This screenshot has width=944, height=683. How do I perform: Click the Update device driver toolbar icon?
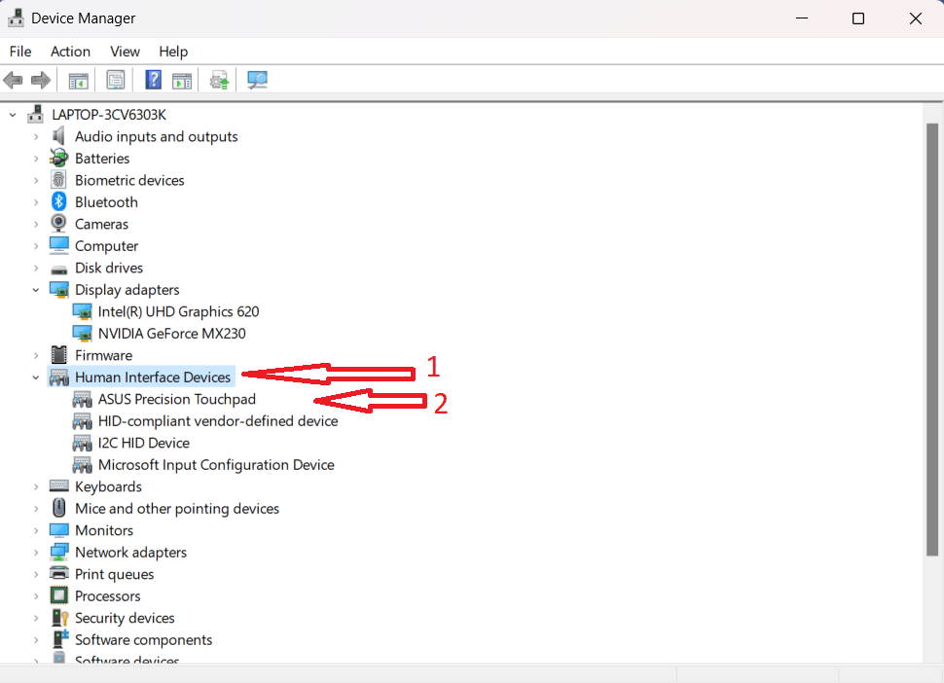click(219, 80)
